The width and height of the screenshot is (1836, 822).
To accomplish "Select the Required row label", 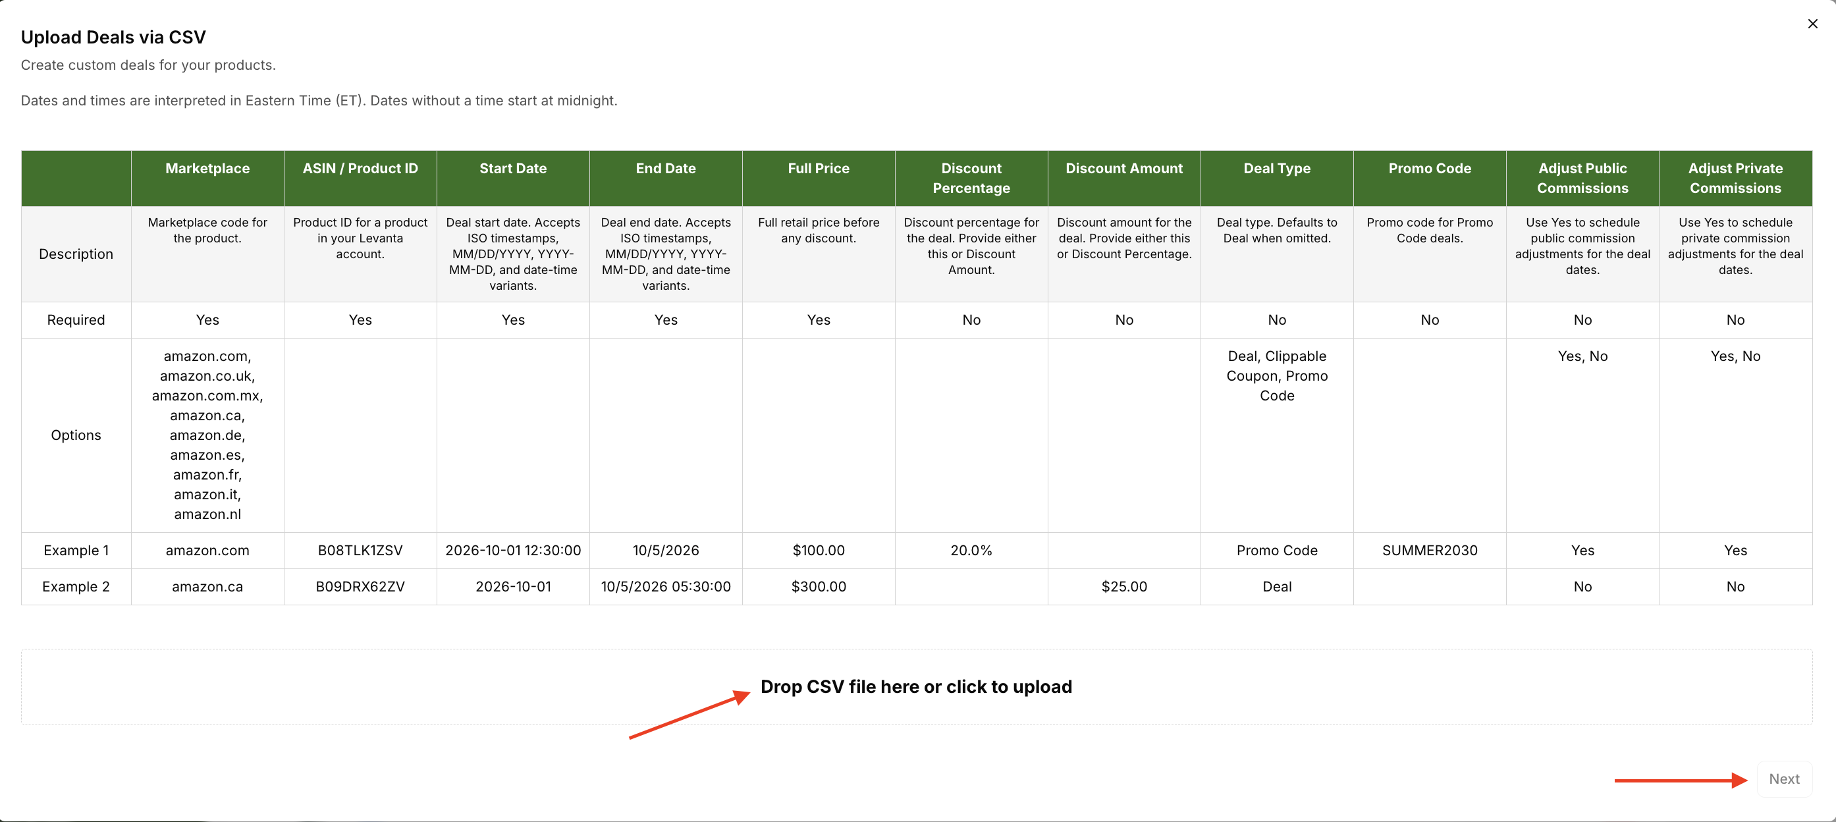I will tap(76, 320).
